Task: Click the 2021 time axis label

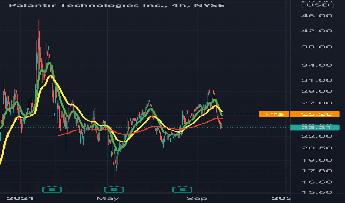Action: [20, 199]
